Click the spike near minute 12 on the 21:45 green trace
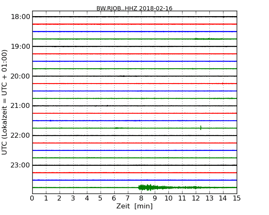This screenshot has width=269, height=215. tap(201, 128)
